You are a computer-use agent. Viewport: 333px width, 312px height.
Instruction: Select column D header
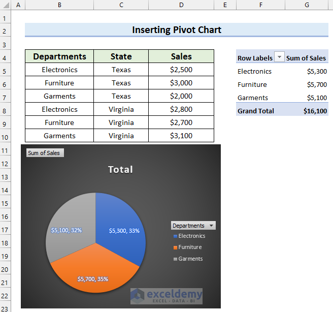[x=181, y=5]
